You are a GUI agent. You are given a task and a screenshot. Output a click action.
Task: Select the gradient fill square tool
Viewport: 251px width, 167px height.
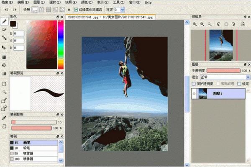coord(4,57)
